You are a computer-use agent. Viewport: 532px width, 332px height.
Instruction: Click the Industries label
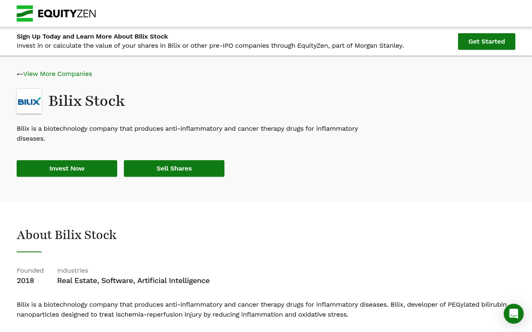pyautogui.click(x=73, y=271)
